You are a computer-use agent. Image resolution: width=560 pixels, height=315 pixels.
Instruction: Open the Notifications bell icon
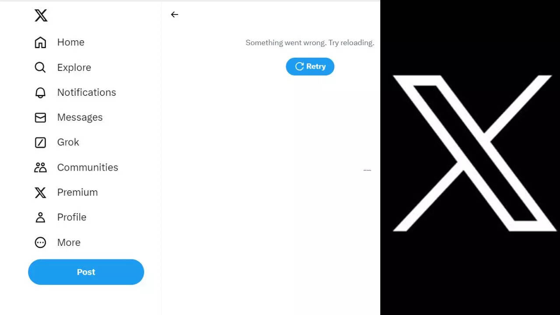click(x=40, y=92)
